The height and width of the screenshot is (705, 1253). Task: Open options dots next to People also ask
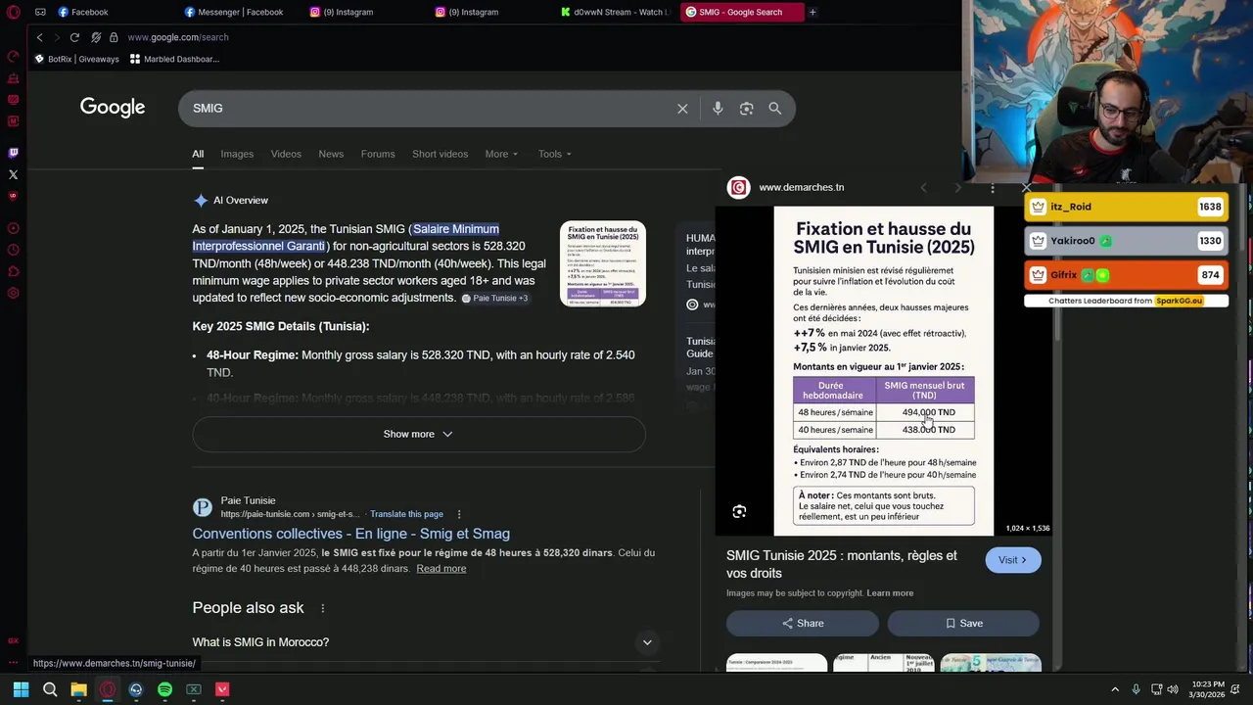pos(322,608)
